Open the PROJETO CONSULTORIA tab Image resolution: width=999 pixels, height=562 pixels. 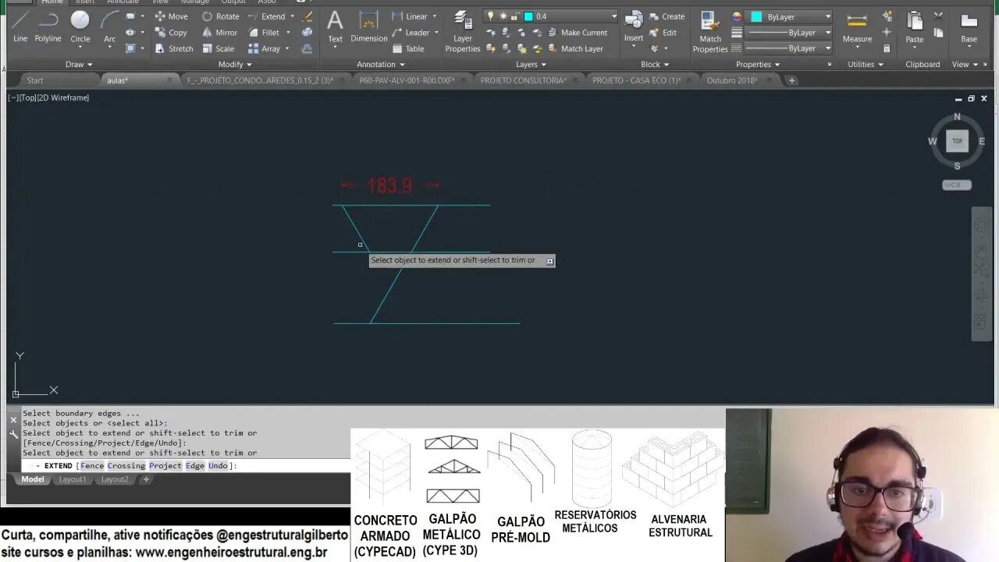(x=523, y=80)
